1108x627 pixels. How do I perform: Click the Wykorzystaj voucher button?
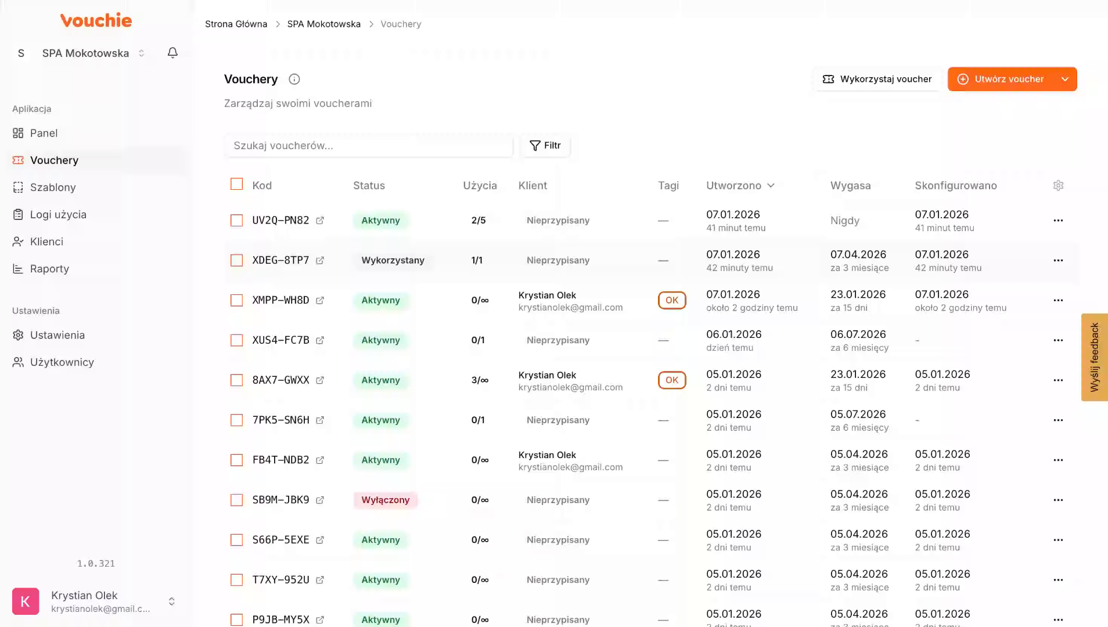coord(877,79)
